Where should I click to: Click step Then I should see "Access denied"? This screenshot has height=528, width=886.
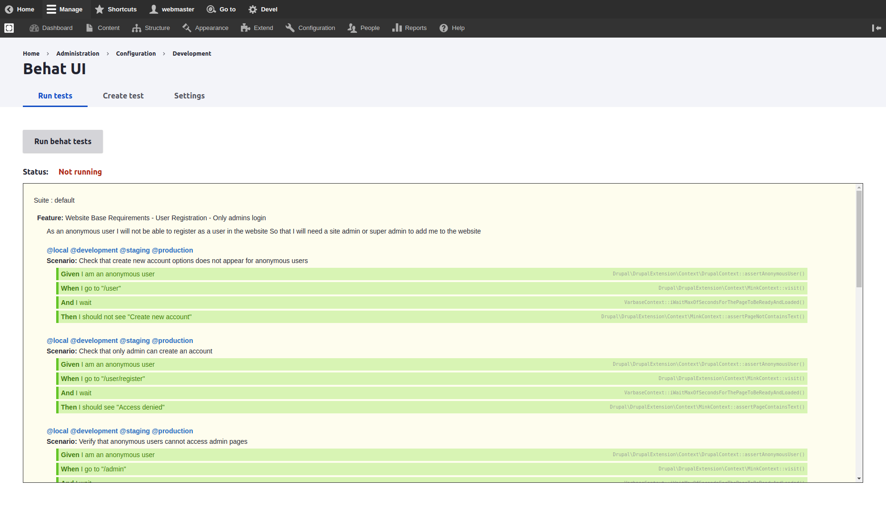tap(432, 407)
